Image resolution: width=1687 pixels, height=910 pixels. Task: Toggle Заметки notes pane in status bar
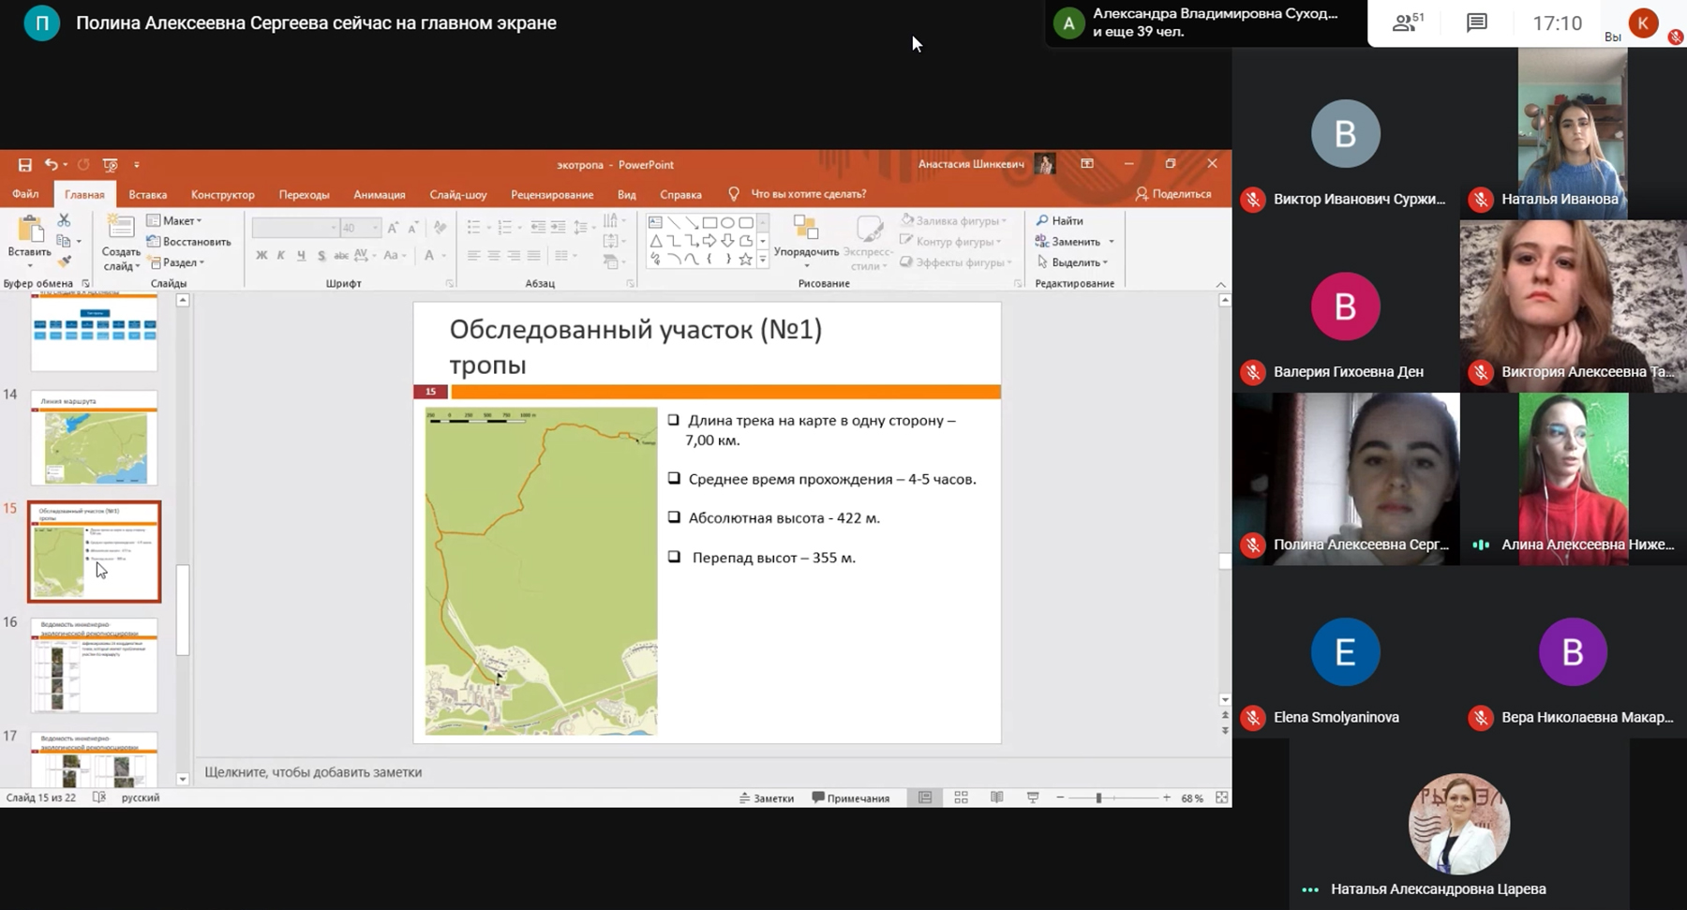pos(767,798)
